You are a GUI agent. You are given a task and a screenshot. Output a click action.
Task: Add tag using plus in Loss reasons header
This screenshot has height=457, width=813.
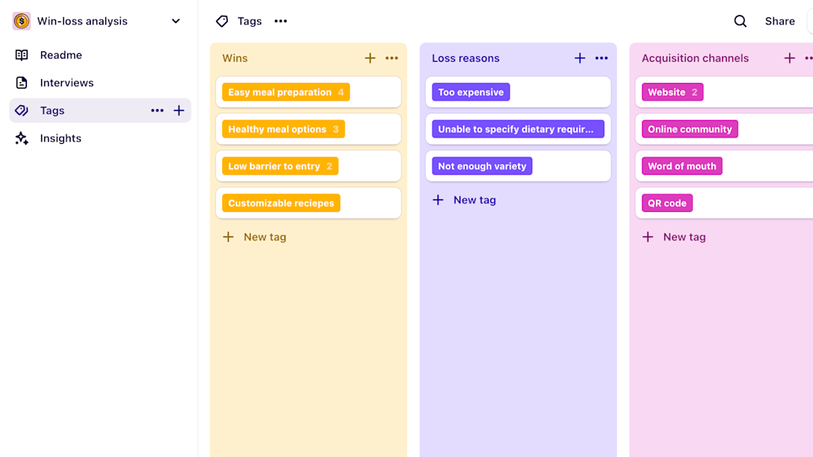[580, 58]
